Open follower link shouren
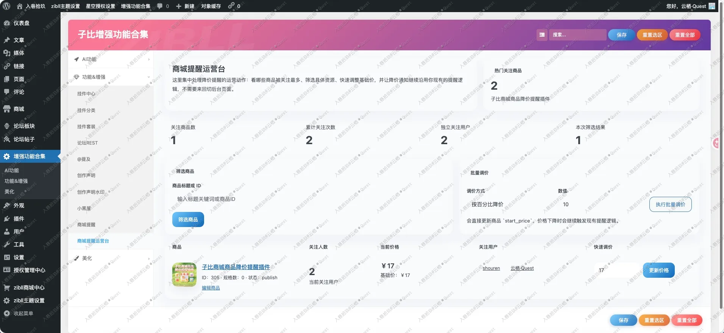Screen dimensions: 724x333 click(491, 268)
